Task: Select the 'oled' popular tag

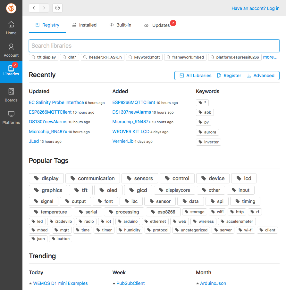Action: click(108, 190)
